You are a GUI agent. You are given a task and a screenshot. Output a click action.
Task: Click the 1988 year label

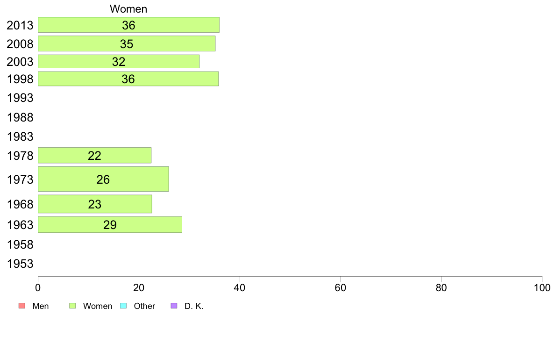(20, 117)
